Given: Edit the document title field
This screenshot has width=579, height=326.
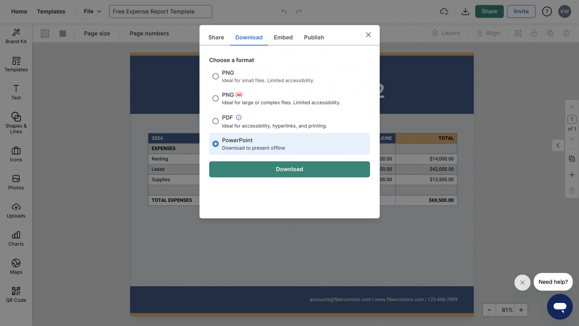Looking at the screenshot, I should click(x=160, y=11).
